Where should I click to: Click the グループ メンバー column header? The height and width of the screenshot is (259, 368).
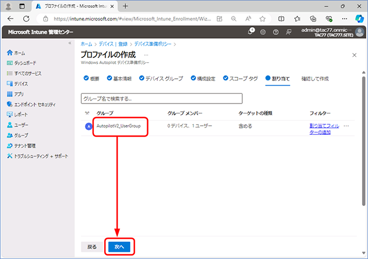click(185, 114)
